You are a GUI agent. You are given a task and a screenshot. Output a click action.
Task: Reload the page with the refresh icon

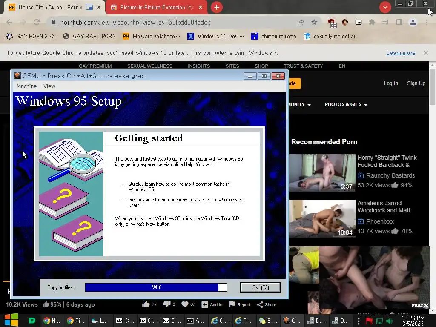37,22
